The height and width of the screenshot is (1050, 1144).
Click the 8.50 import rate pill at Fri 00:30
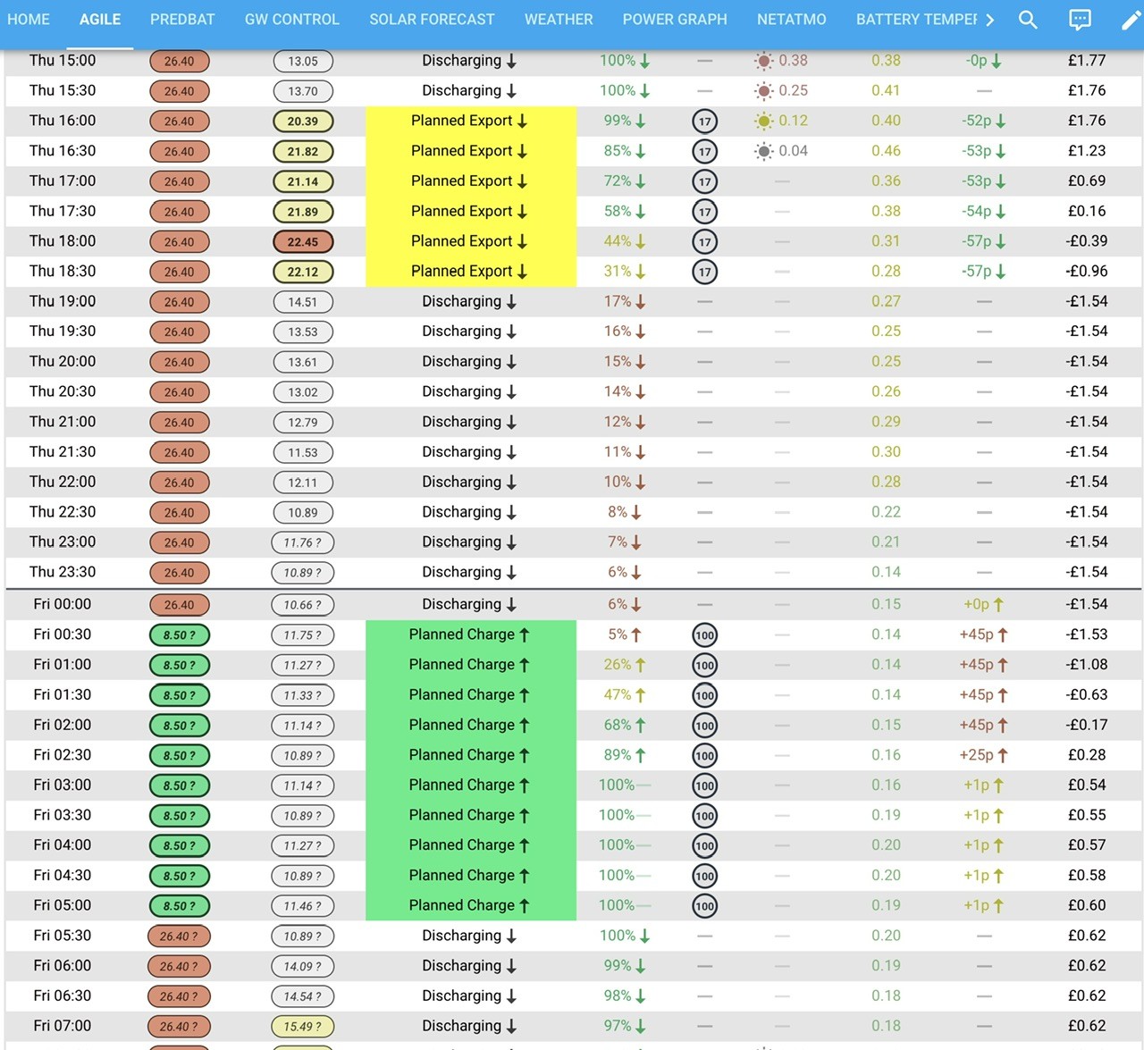[179, 635]
